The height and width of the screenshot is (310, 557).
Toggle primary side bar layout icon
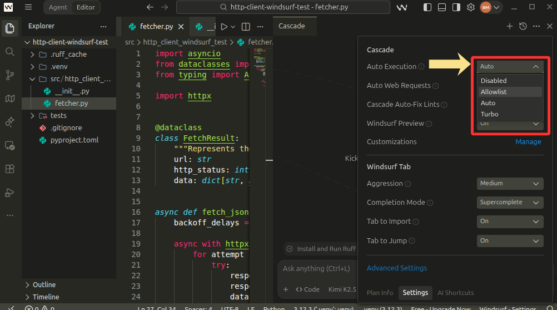click(x=427, y=7)
